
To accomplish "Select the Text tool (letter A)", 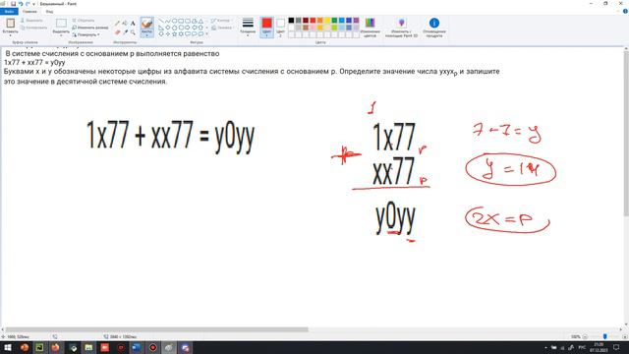I will [133, 24].
